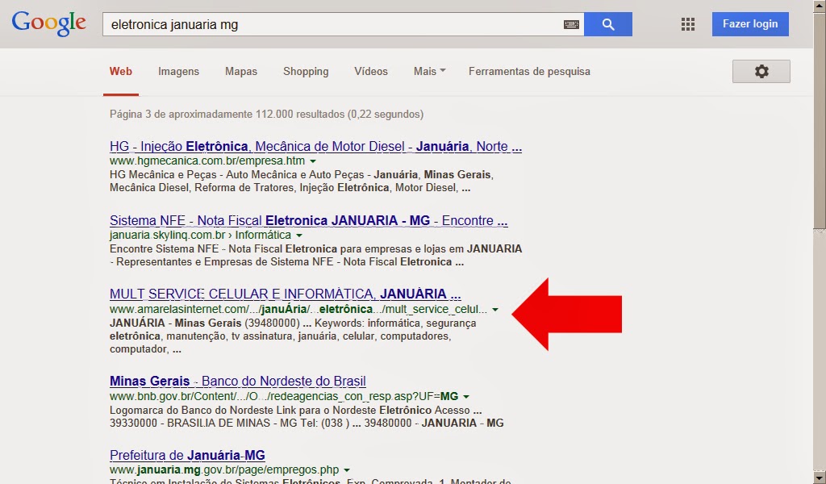
Task: Open the Google apps grid icon
Action: coord(687,24)
